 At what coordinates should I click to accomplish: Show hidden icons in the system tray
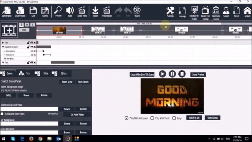tap(209, 138)
